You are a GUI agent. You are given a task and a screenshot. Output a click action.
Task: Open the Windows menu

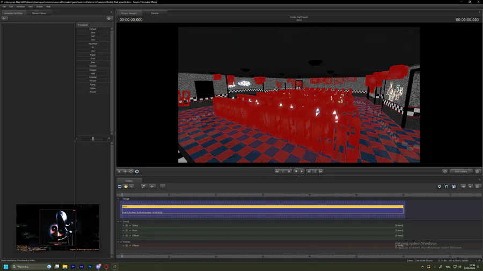point(20,6)
